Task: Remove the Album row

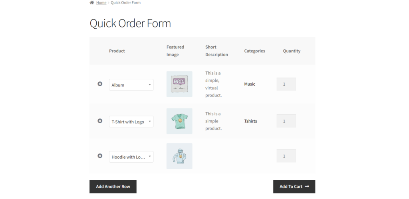Action: 100,84
